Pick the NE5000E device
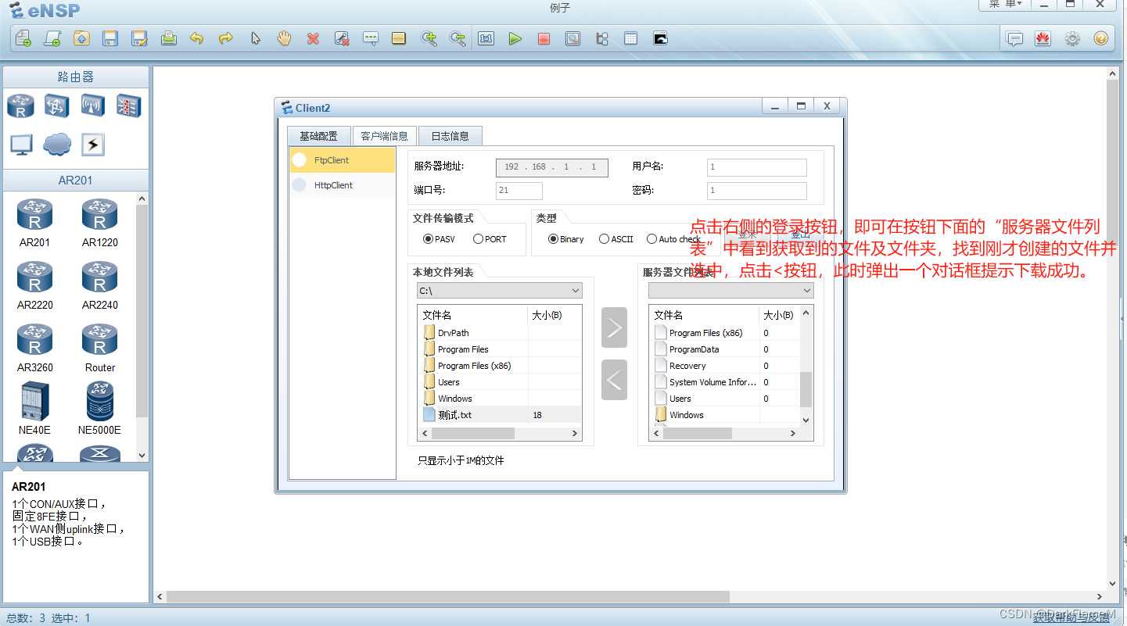 click(x=99, y=409)
